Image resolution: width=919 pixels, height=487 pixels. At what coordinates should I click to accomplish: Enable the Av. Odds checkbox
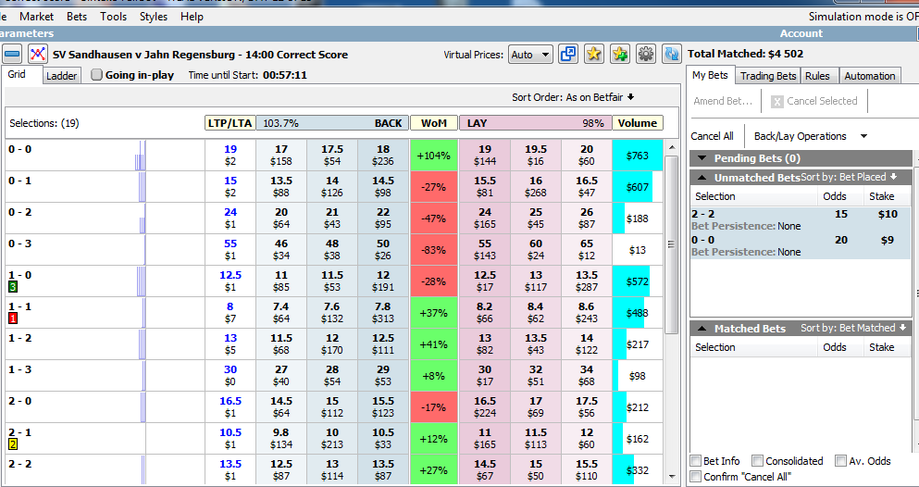click(x=841, y=461)
